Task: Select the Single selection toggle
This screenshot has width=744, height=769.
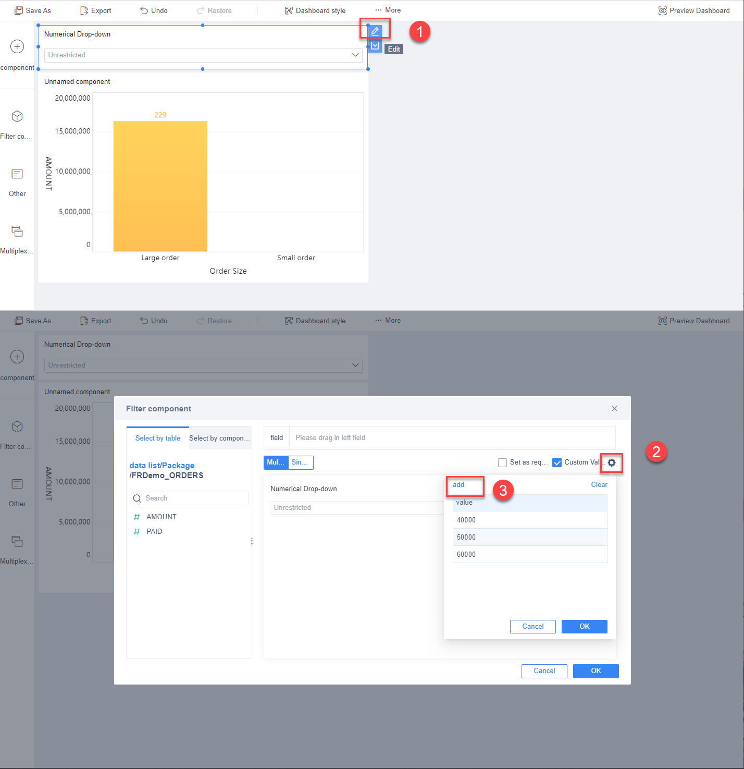Action: (x=301, y=462)
